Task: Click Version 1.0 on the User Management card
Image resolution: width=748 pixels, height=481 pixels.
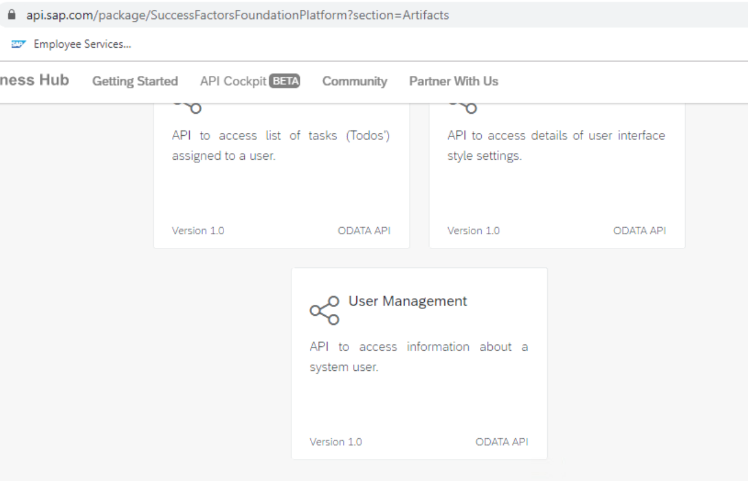Action: (335, 440)
